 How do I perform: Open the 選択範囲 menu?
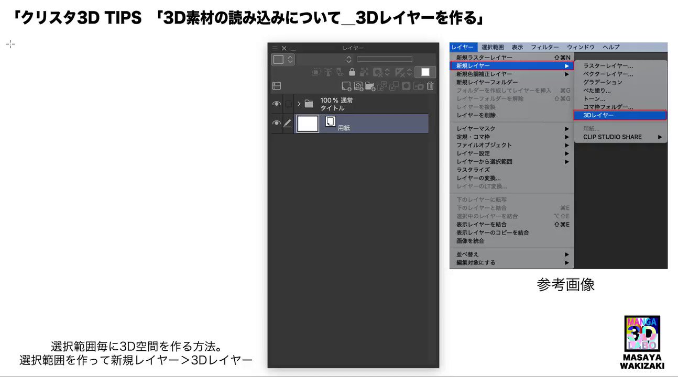click(x=493, y=47)
